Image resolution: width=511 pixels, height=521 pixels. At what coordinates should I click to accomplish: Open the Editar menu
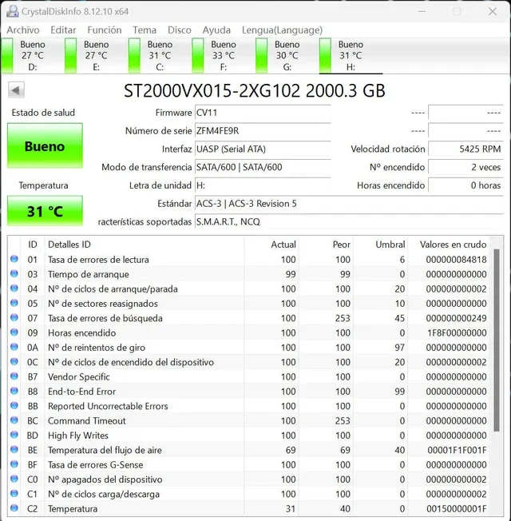pyautogui.click(x=63, y=30)
